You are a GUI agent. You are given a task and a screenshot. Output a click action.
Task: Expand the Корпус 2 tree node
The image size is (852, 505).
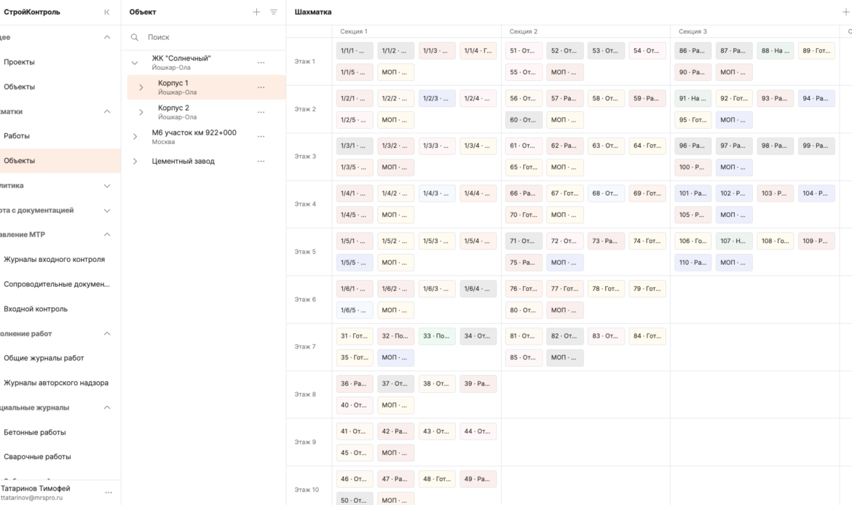141,112
